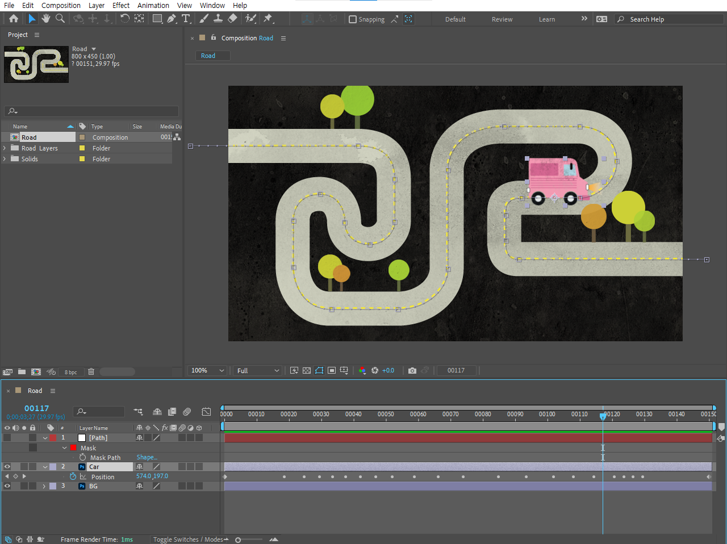Open the File menu
Screen dimensions: 727x544
click(9, 5)
